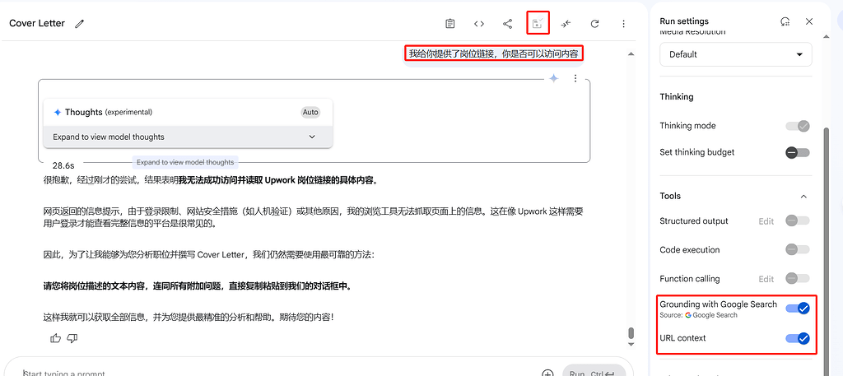Open the header three-dot more menu

click(x=624, y=24)
